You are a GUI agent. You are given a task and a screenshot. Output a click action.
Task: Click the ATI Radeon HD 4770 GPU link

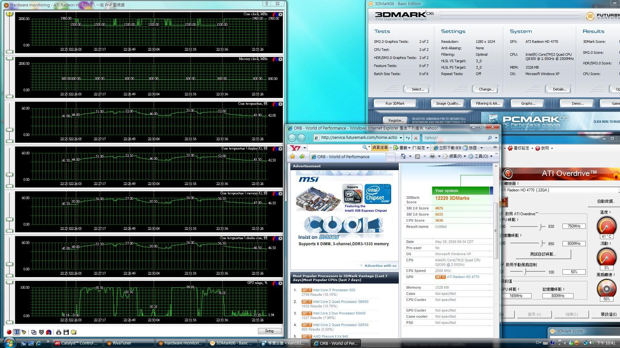point(463,277)
